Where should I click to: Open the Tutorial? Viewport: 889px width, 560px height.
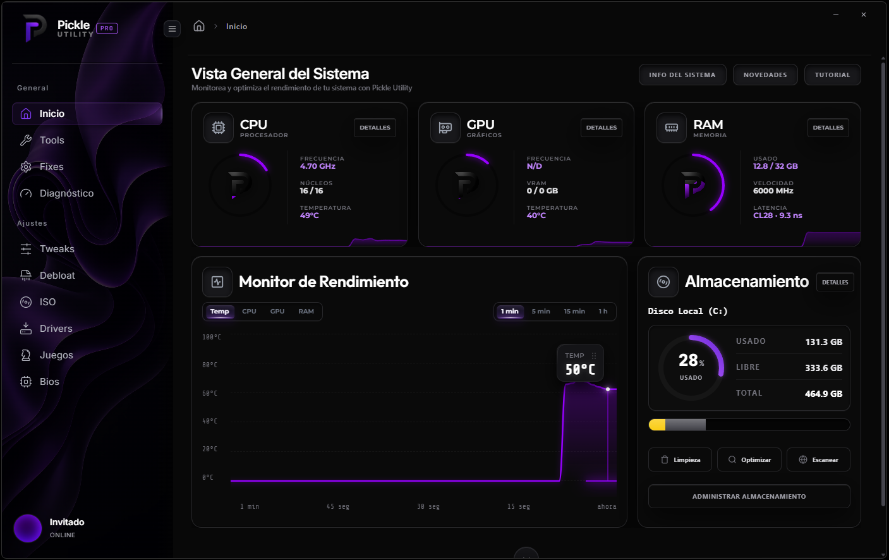pos(833,75)
